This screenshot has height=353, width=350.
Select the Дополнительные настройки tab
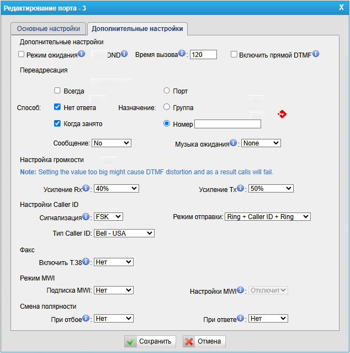click(x=137, y=29)
